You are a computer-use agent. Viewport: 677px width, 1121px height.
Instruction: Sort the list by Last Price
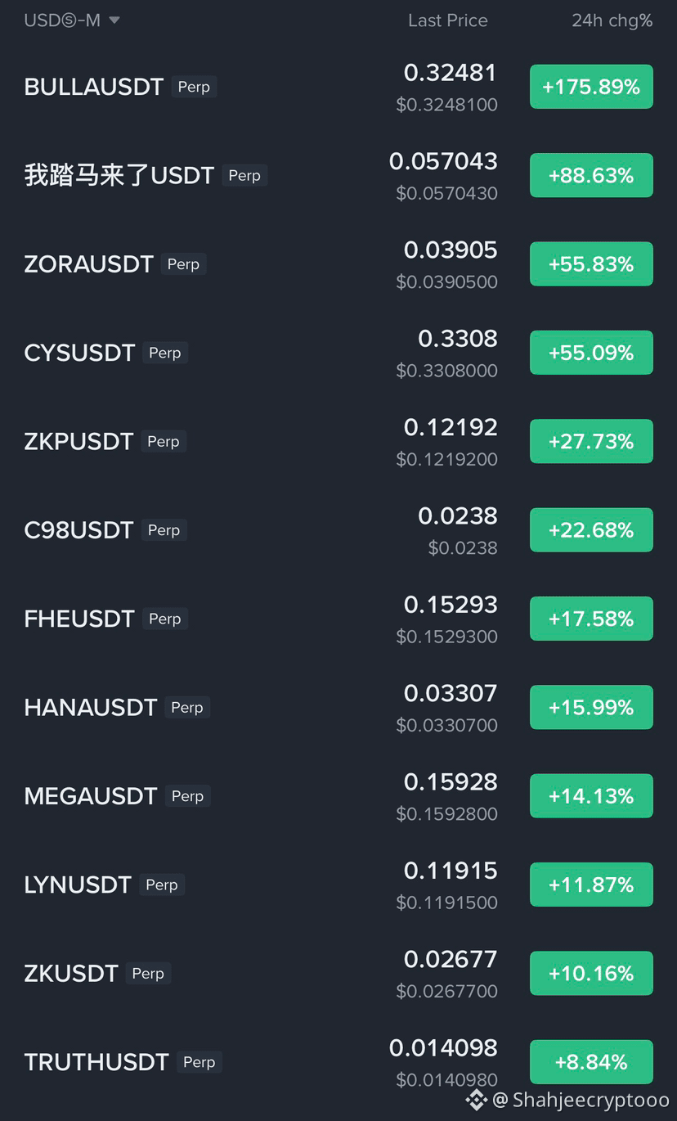click(x=447, y=20)
